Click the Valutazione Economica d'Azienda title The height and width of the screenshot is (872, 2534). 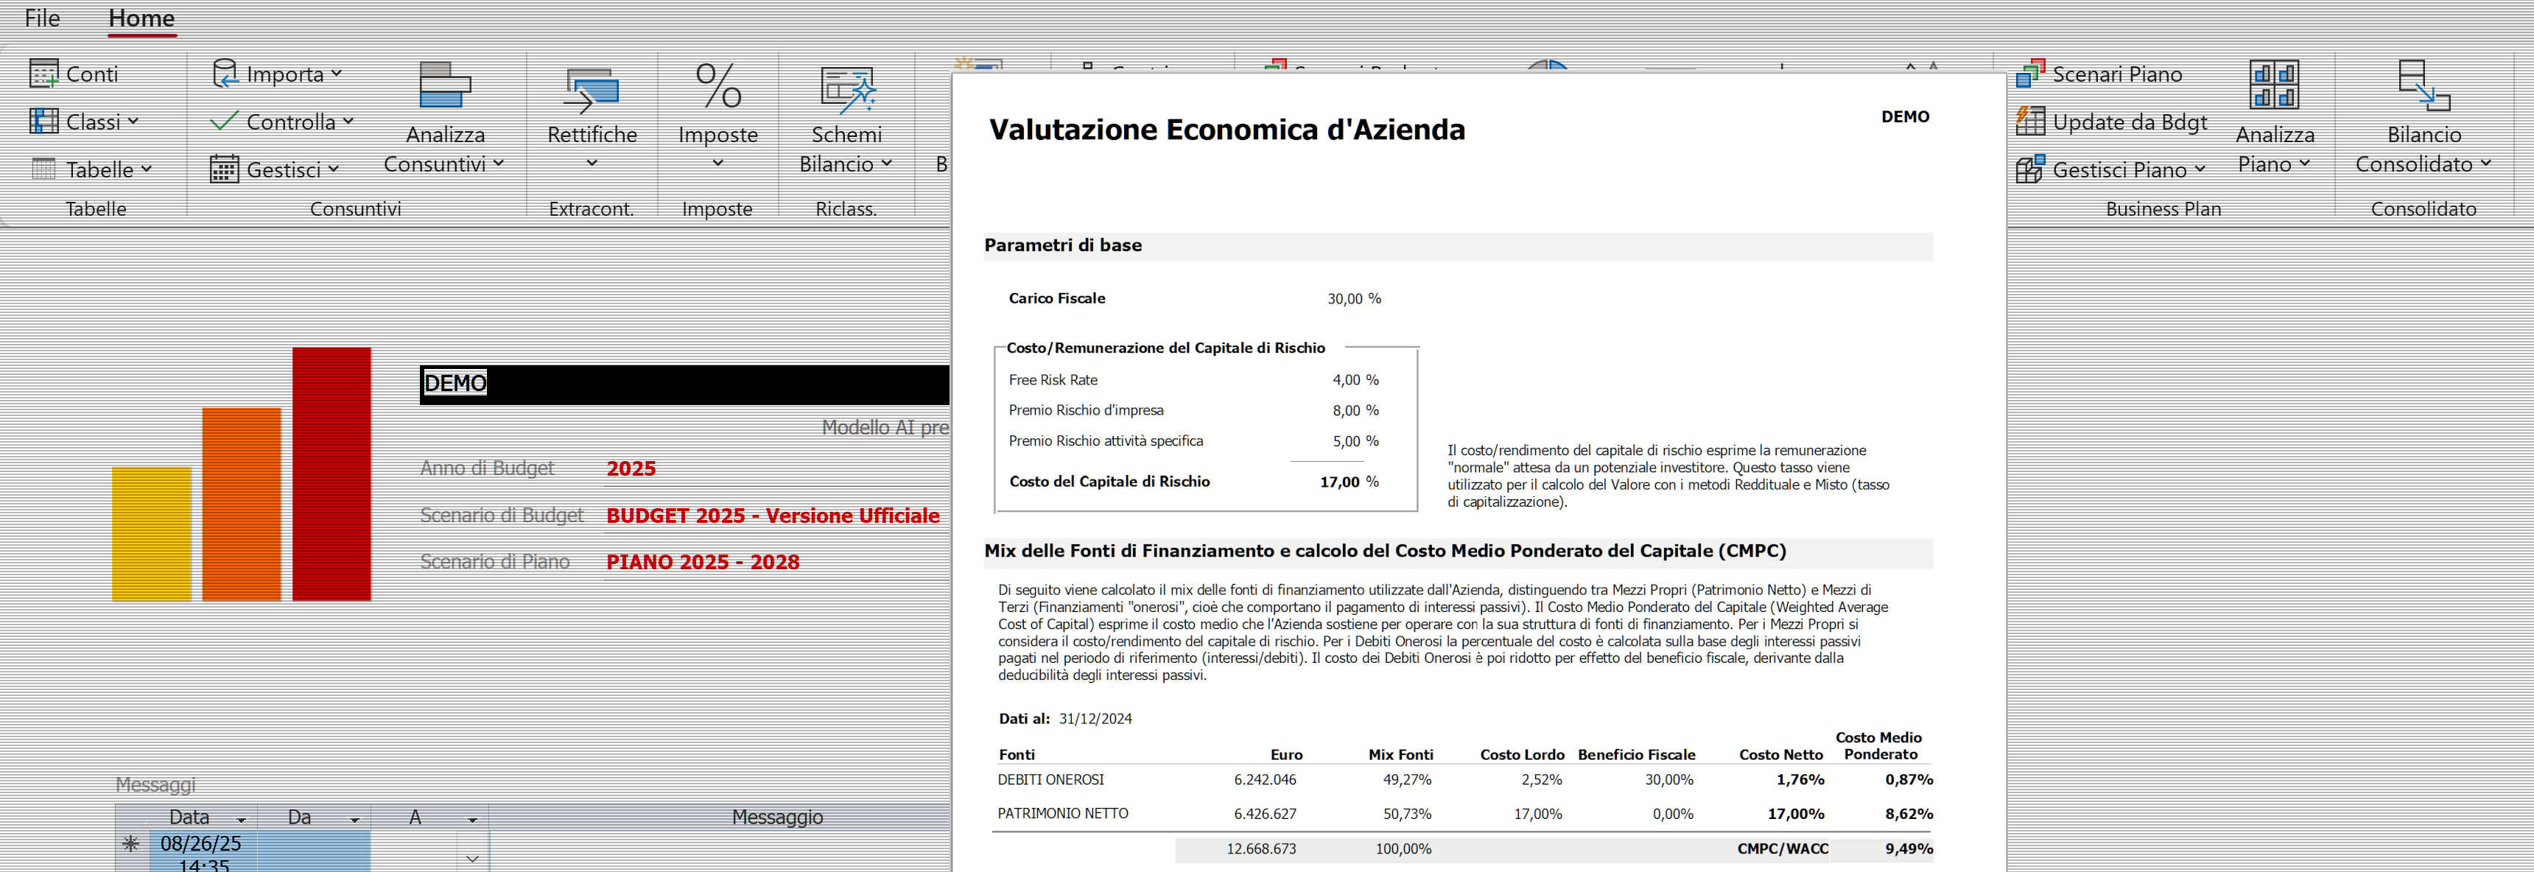click(1226, 130)
